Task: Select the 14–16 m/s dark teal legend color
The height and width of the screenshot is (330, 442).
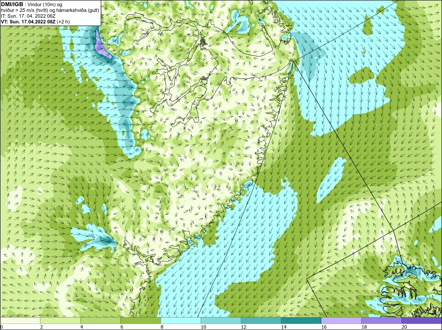Action: 301,320
